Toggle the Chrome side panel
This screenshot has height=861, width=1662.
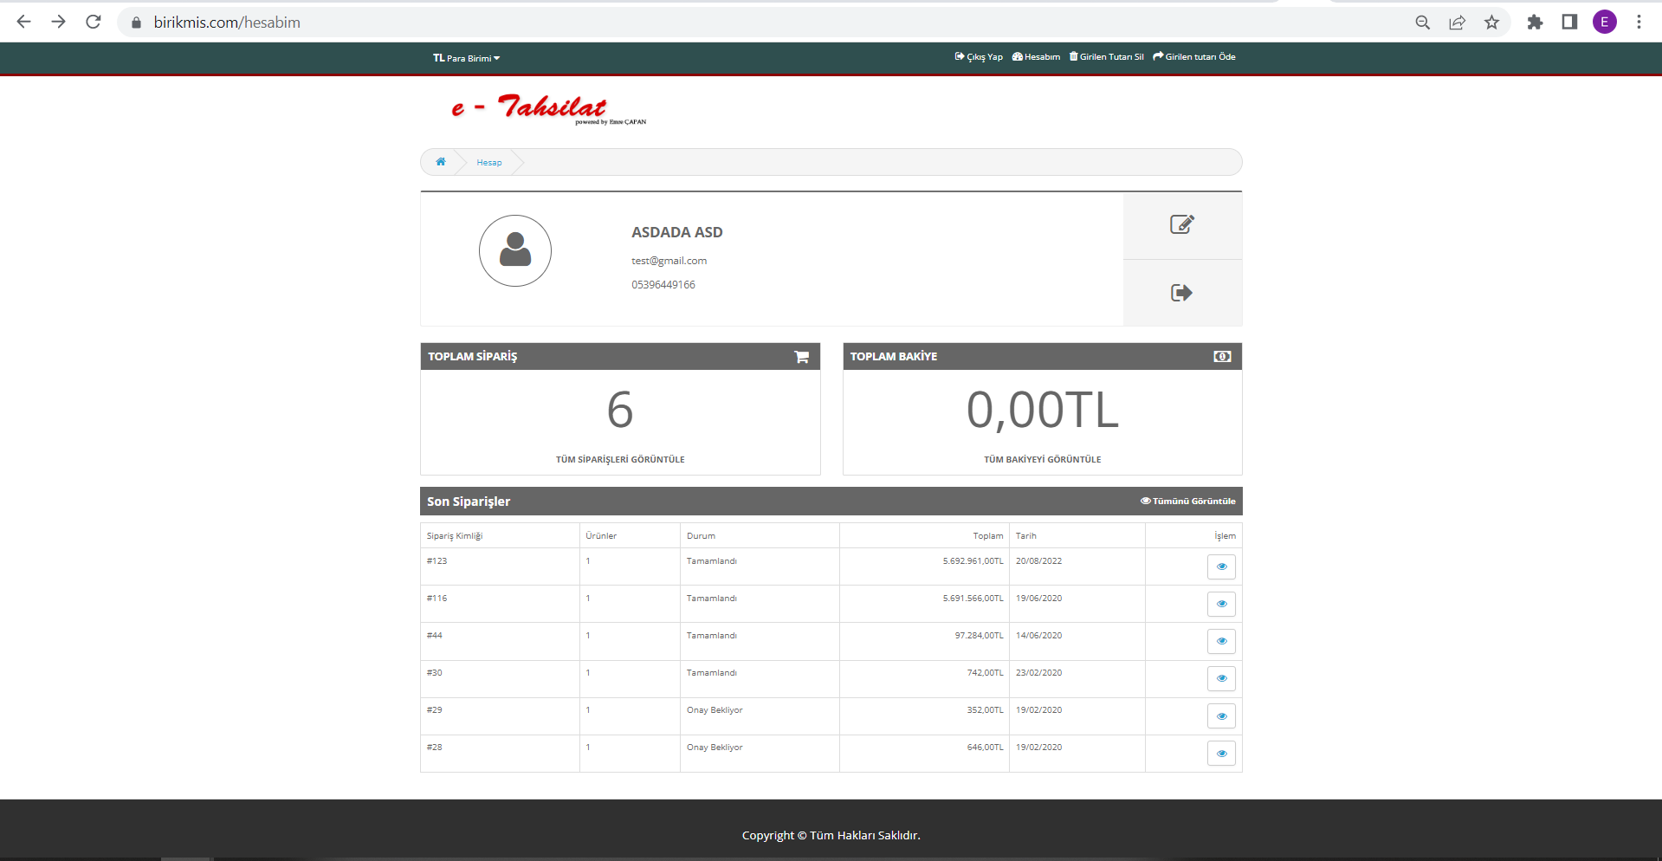click(x=1569, y=23)
